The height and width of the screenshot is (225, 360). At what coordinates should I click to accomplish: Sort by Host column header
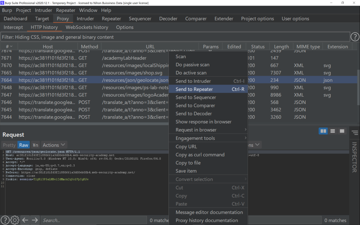pos(48,46)
